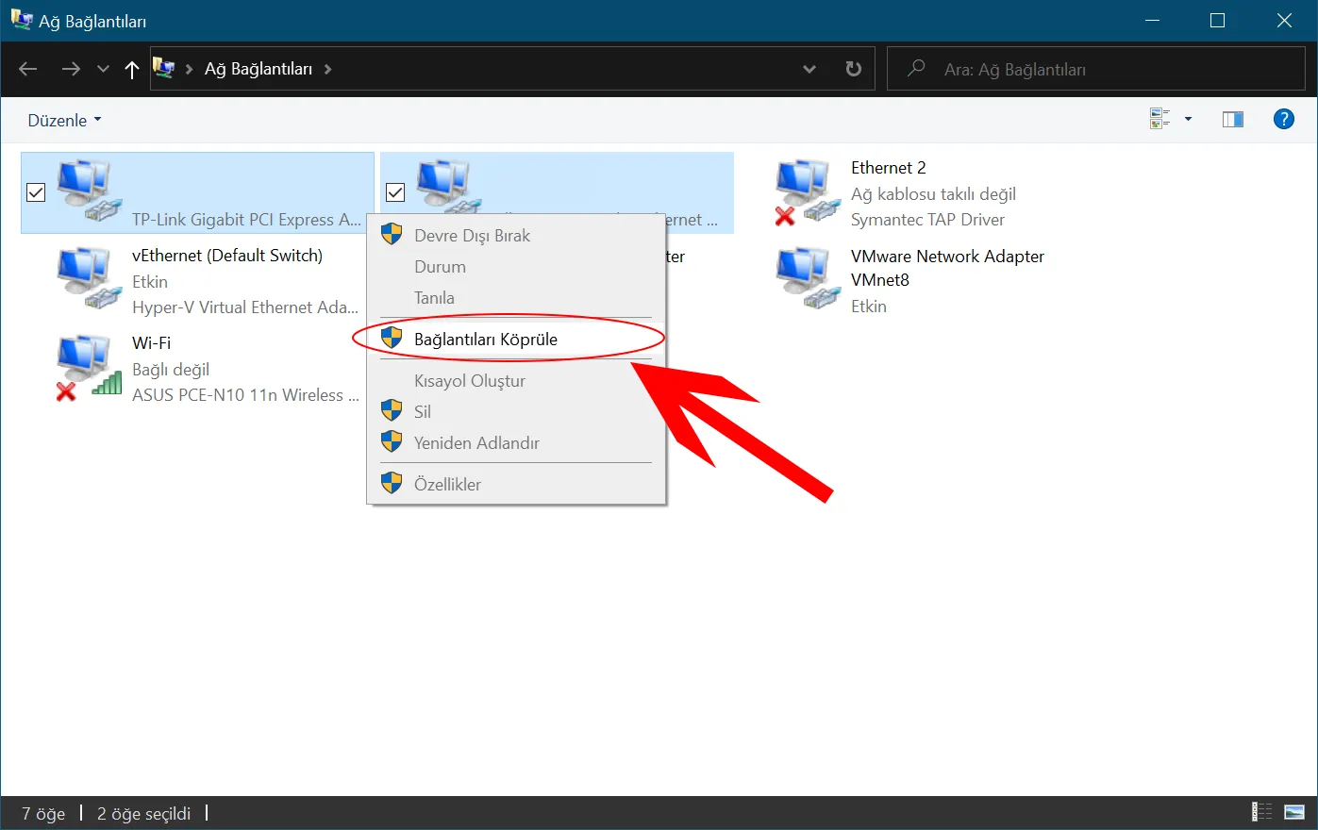Click the Up one level arrow

coord(131,68)
